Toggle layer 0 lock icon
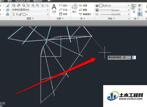Viewport: 147px width, 107px height. [20, 14]
